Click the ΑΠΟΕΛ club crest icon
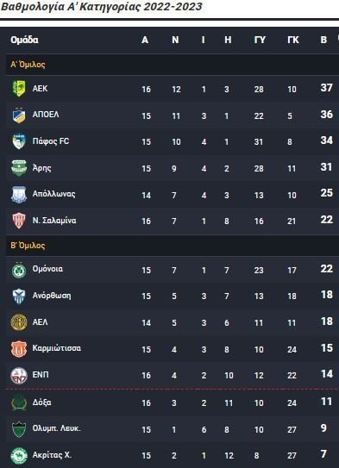Screen dimensions: 339x468 click(x=19, y=115)
